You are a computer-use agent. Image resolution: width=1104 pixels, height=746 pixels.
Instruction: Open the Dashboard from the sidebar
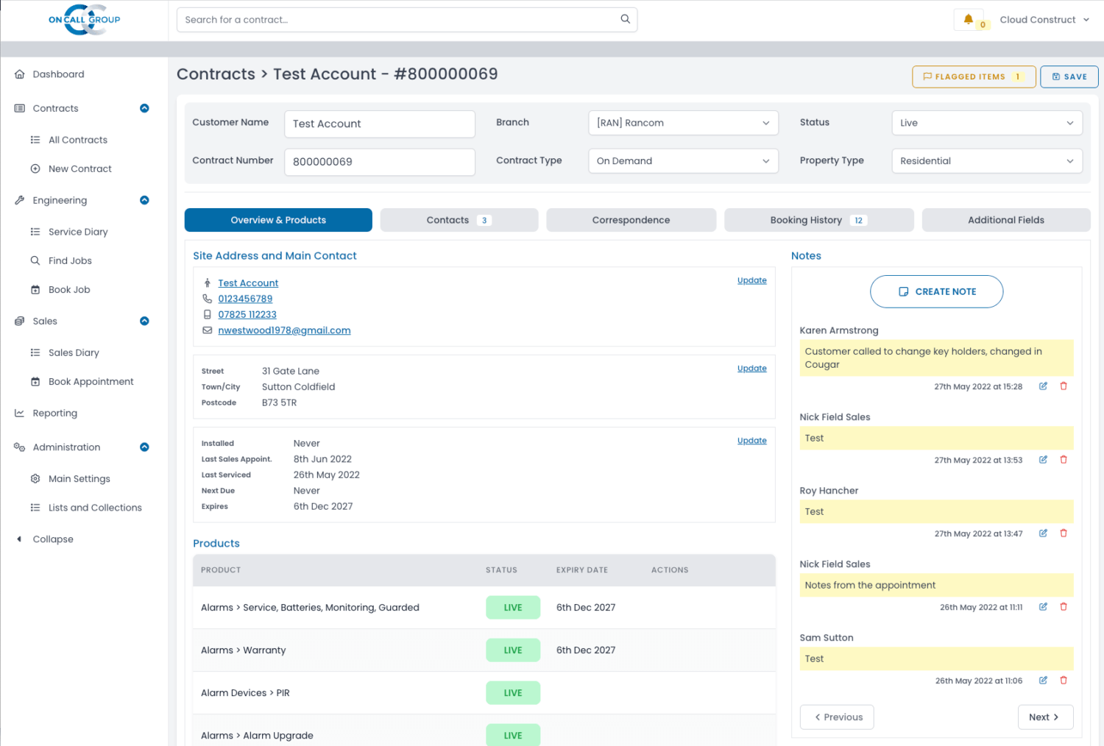click(x=58, y=74)
